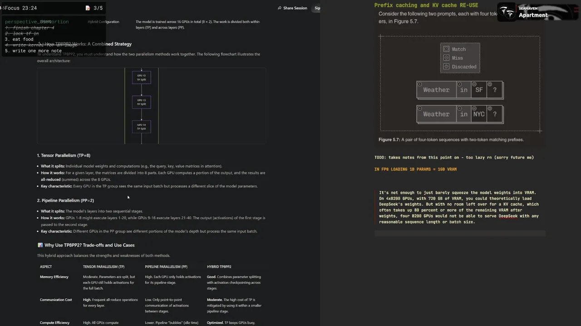Viewport: 581px width, 326px height.
Task: Click heading '2. Pipeline Parallelism (PP=2)'
Action: [65, 200]
